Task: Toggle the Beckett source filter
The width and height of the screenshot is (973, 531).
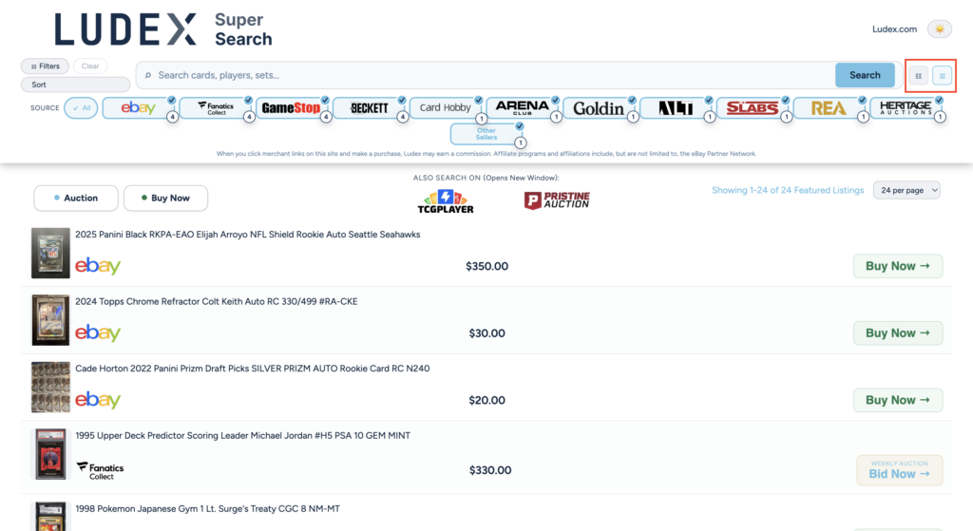Action: click(369, 108)
